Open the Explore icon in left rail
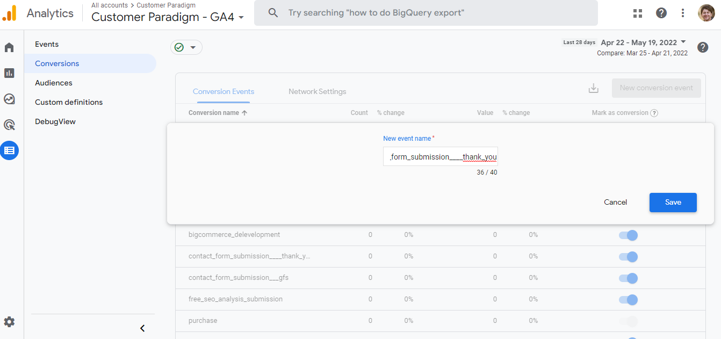The width and height of the screenshot is (721, 339). pyautogui.click(x=9, y=99)
